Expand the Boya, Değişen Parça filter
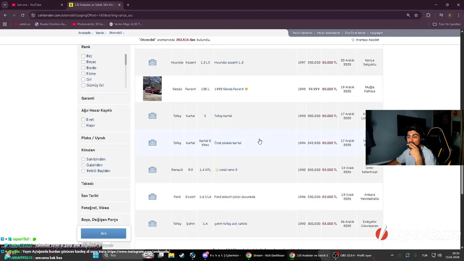This screenshot has width=464, height=261. tap(104, 220)
